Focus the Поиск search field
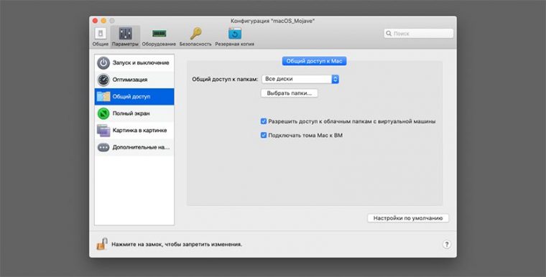The image size is (546, 277). point(419,34)
